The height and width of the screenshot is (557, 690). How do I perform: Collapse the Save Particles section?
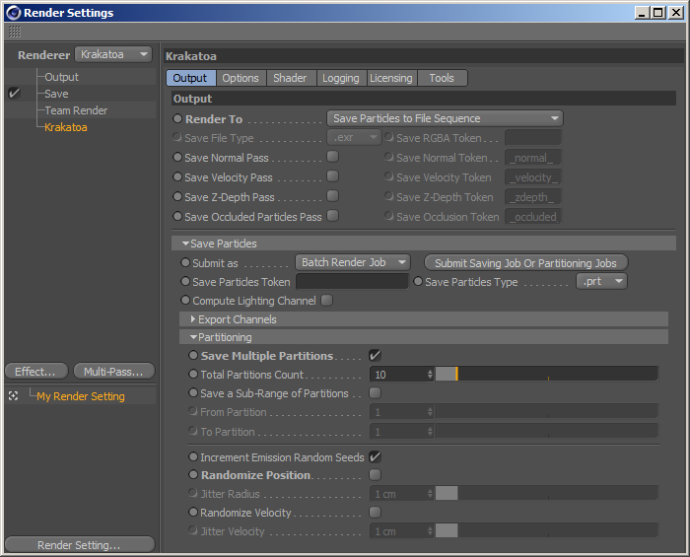click(185, 244)
